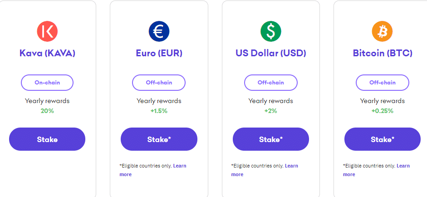Click the Bitcoin (BTC) heading

(x=382, y=53)
